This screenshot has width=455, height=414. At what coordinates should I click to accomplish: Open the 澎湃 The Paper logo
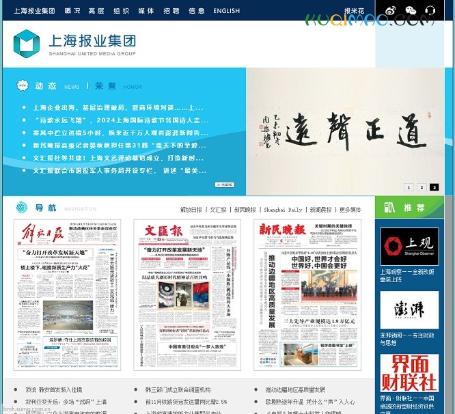tap(409, 310)
